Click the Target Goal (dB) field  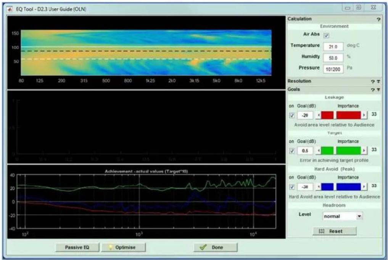[x=305, y=151]
